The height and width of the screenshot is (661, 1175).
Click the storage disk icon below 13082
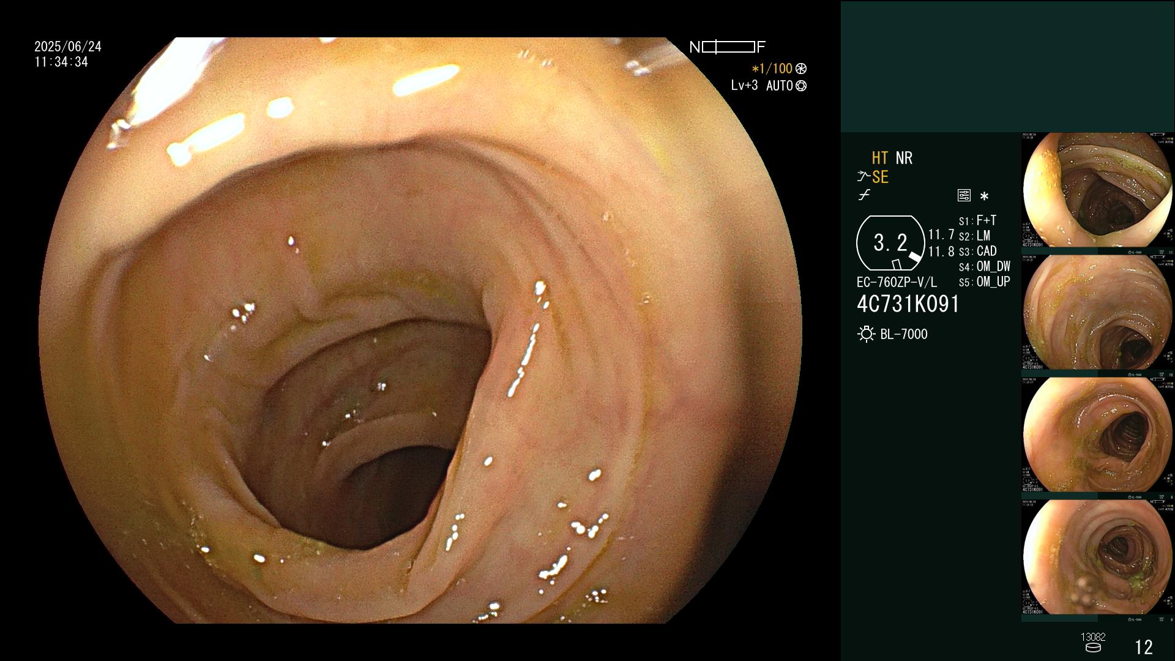point(1093,648)
